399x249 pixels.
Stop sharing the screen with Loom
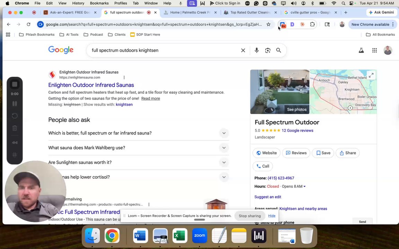tap(250, 216)
